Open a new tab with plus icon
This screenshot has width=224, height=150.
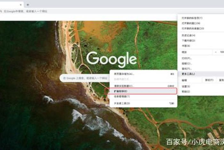(x=28, y=5)
